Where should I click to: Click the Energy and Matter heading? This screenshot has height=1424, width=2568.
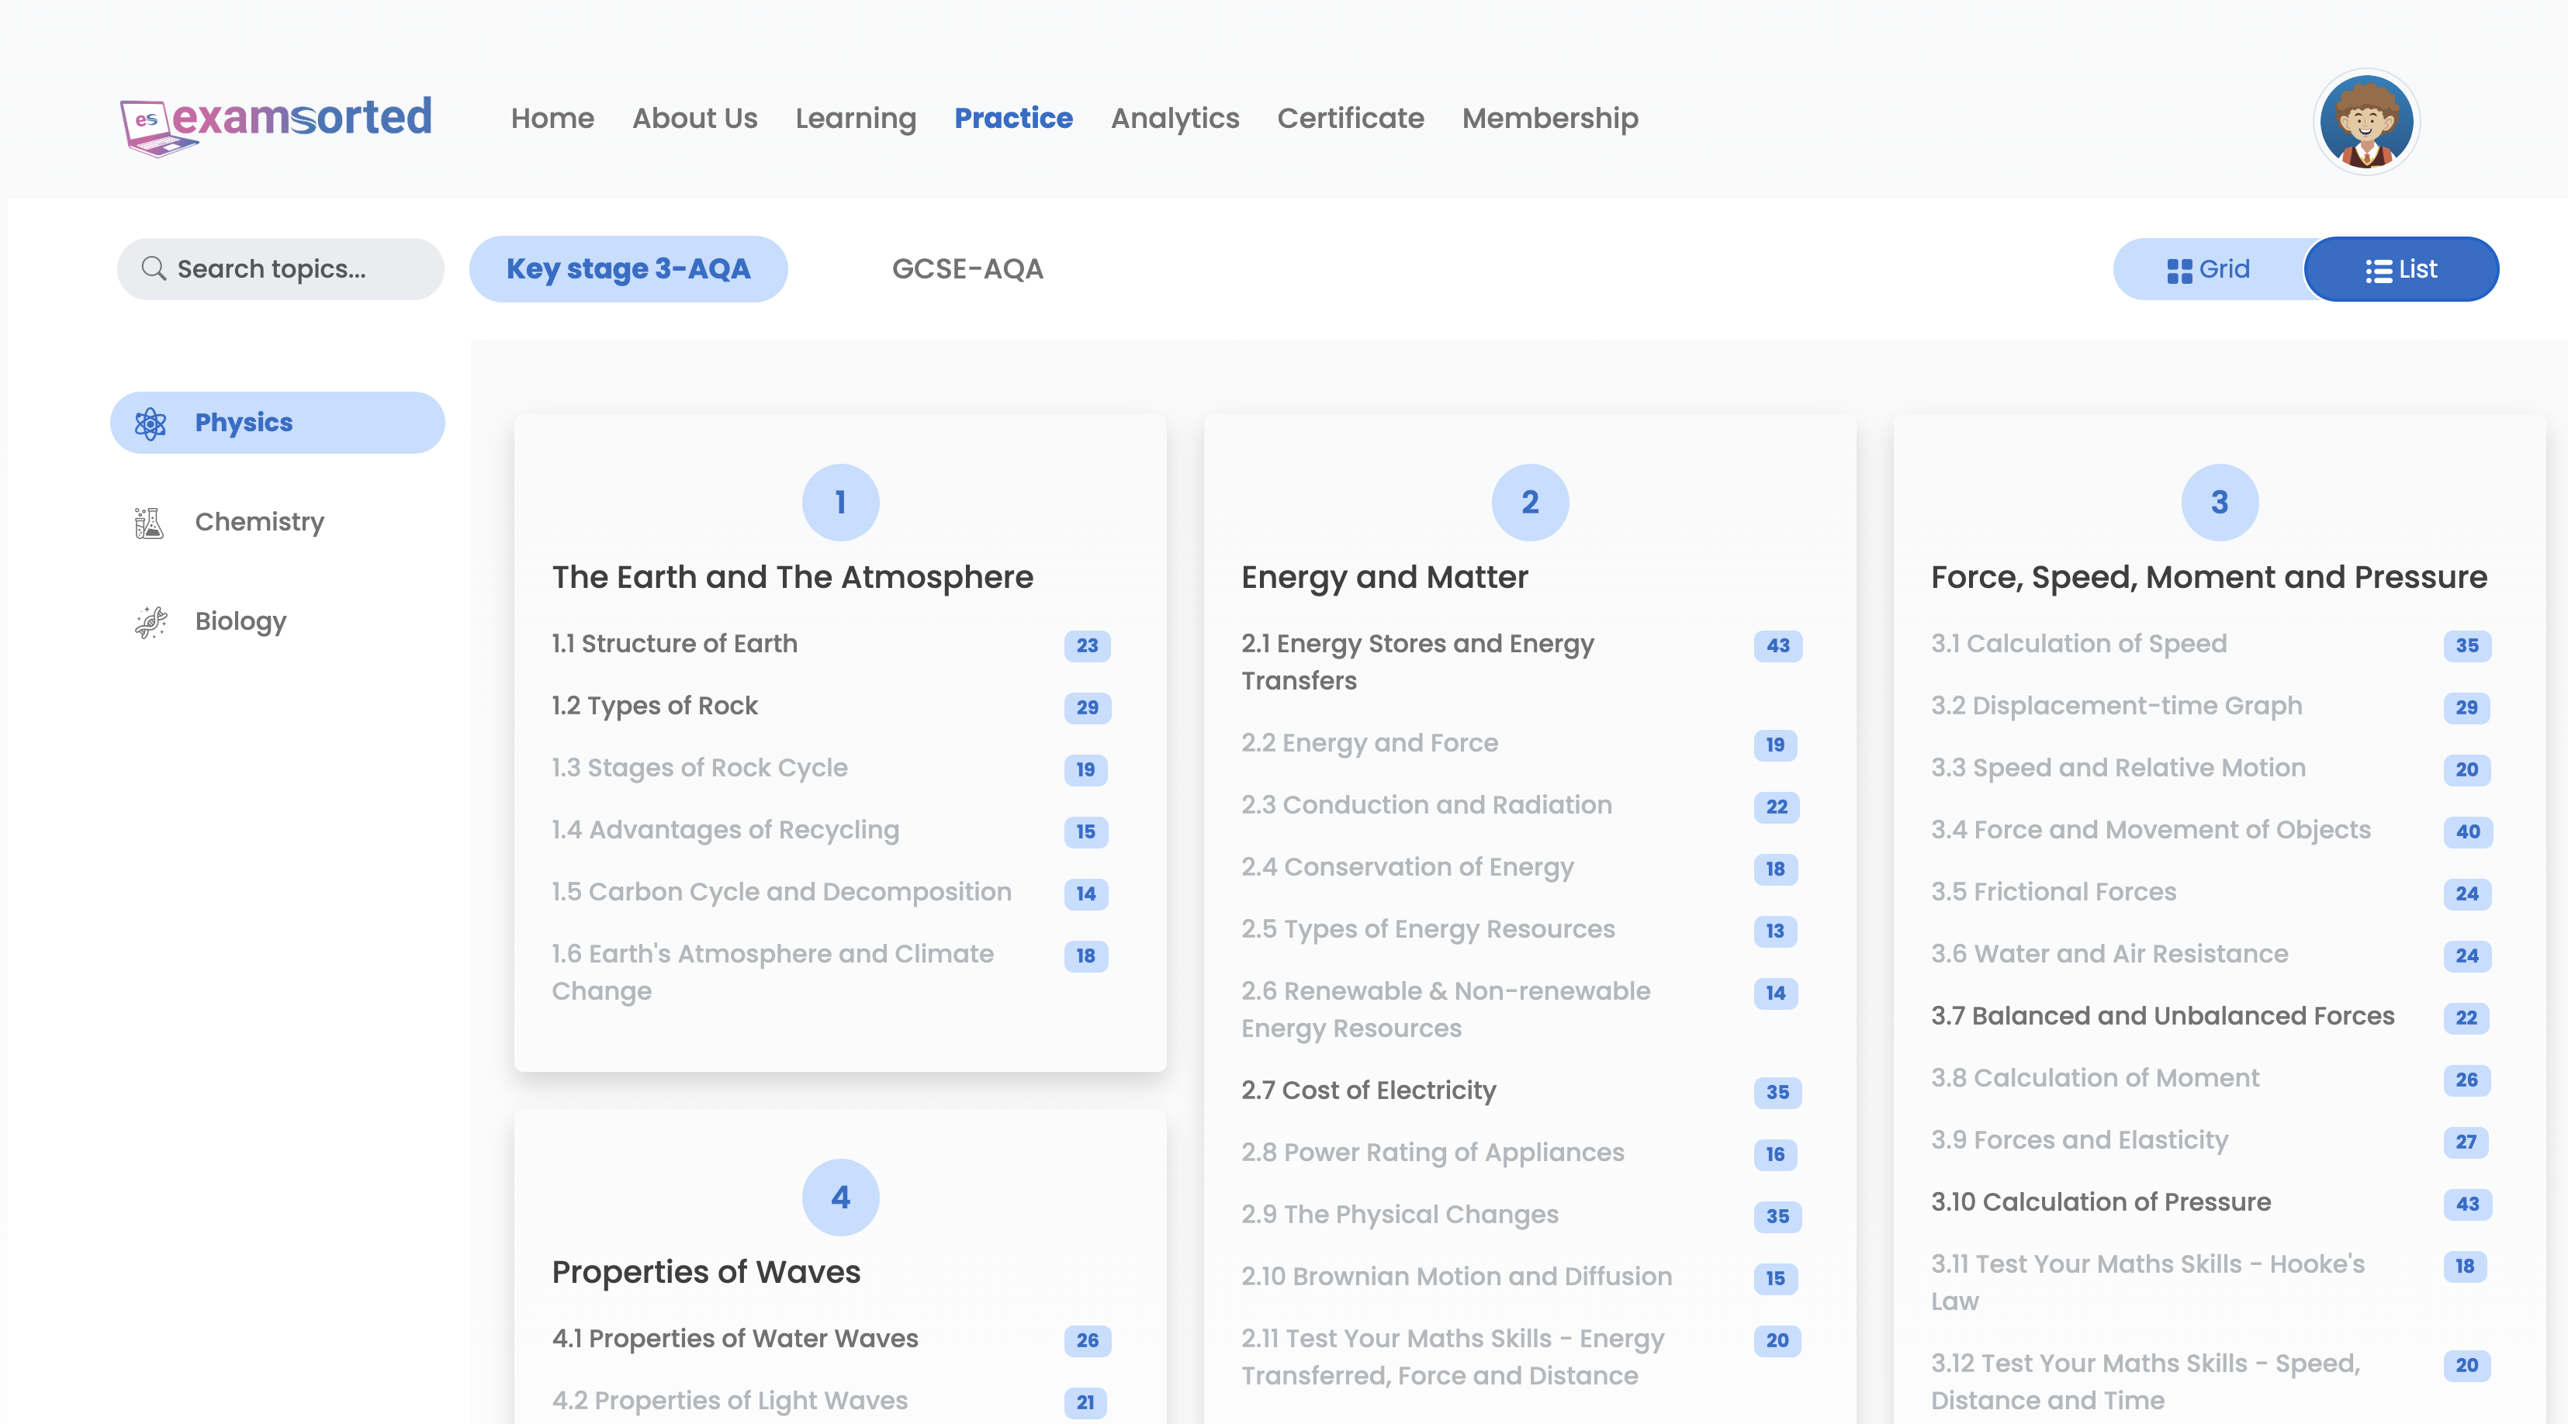tap(1385, 577)
